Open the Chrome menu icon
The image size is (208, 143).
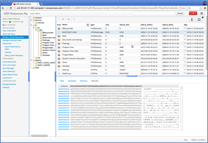tap(205, 8)
